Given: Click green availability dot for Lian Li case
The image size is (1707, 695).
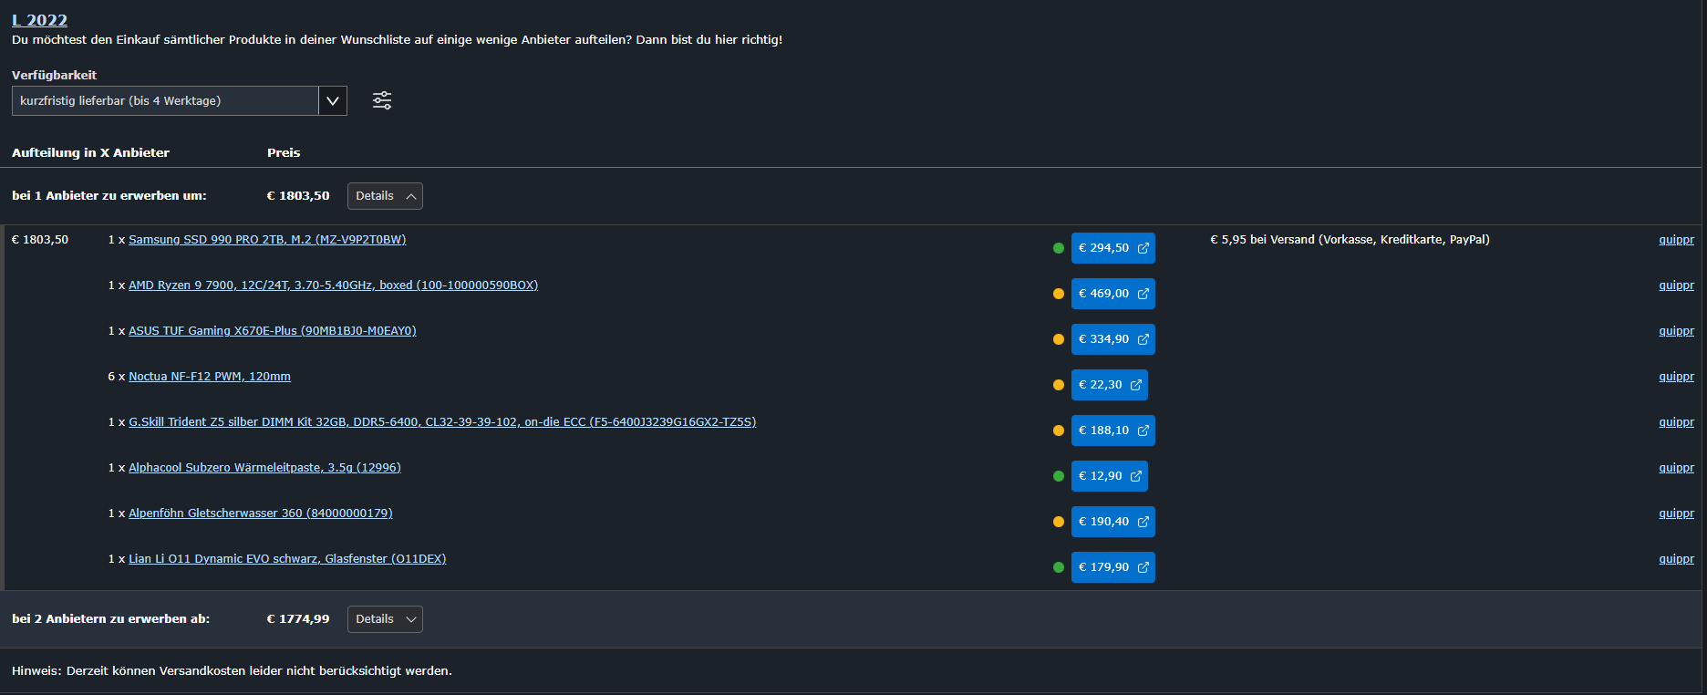Looking at the screenshot, I should click(x=1059, y=567).
